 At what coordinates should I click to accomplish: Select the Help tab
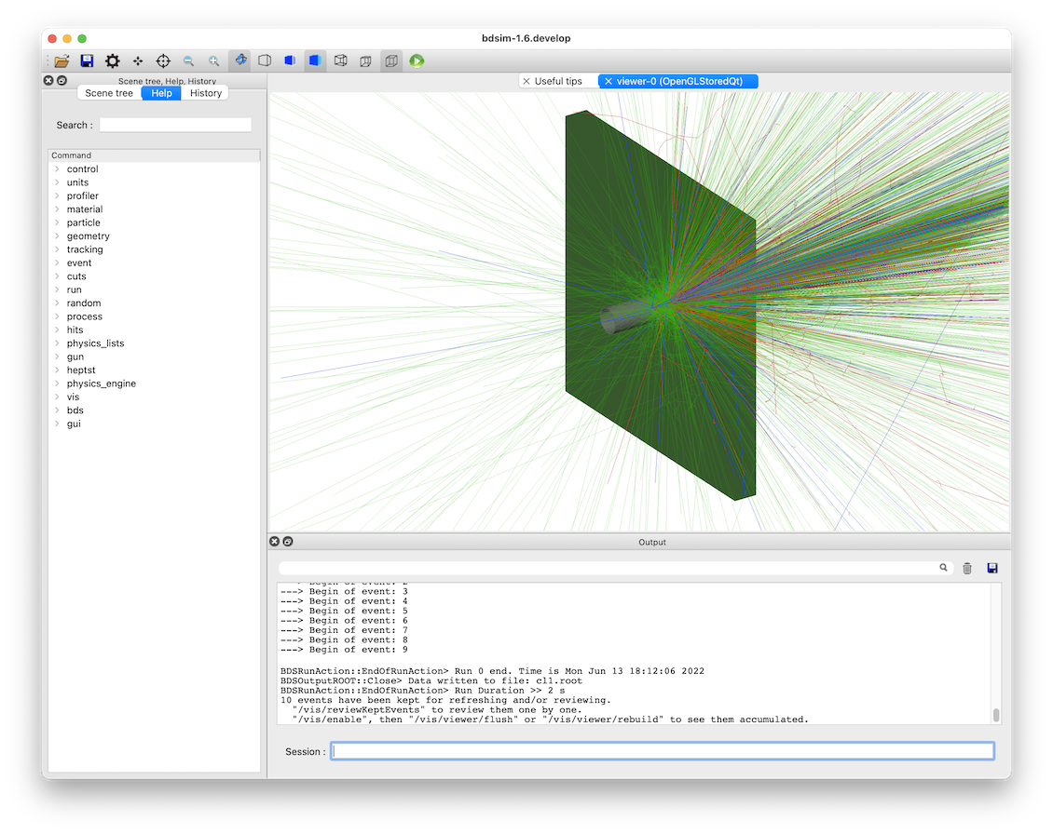coord(161,93)
